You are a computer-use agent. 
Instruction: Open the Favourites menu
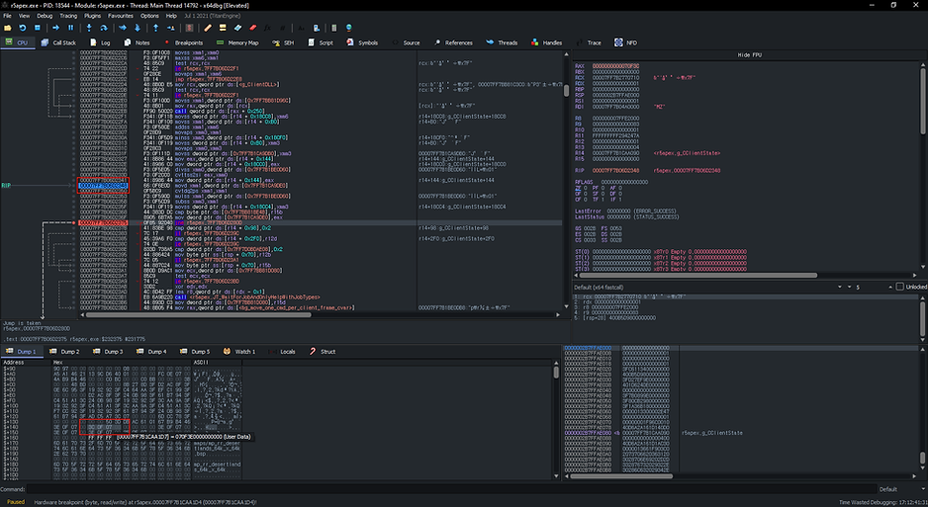tap(120, 16)
